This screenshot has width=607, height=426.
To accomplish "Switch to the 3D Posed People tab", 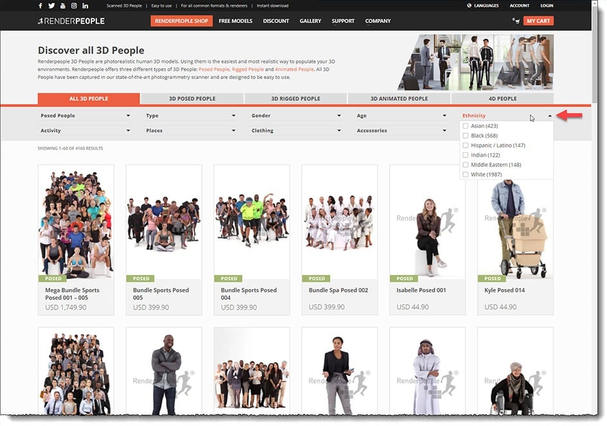I will pos(192,99).
